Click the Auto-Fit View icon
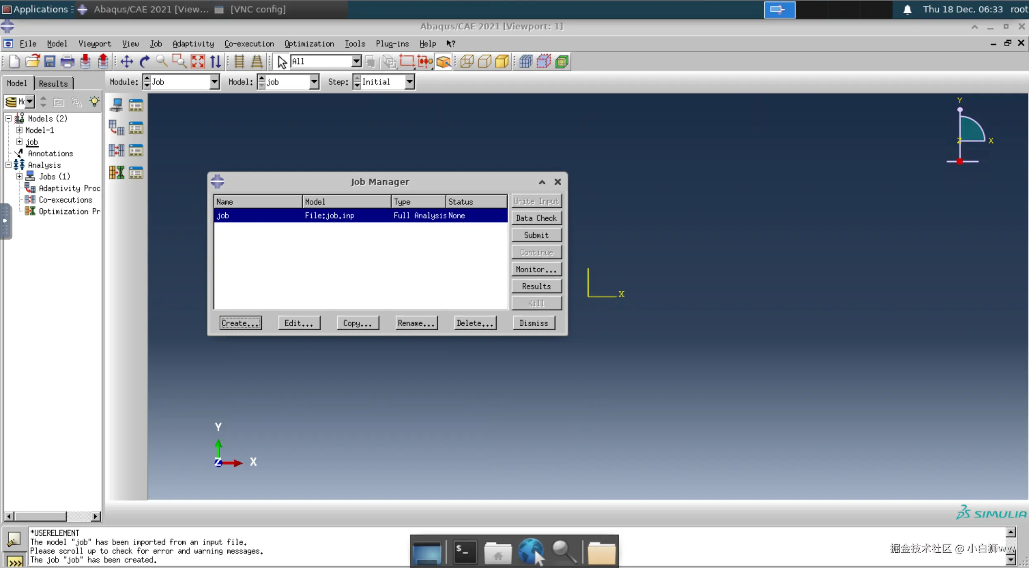 pos(198,62)
